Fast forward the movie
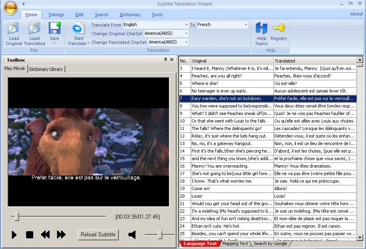 point(61,234)
